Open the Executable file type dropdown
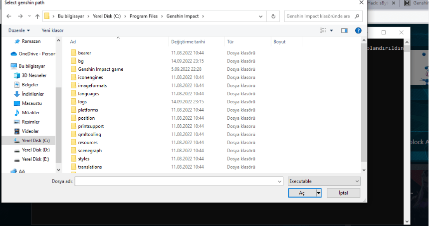429x226 pixels. (324, 181)
